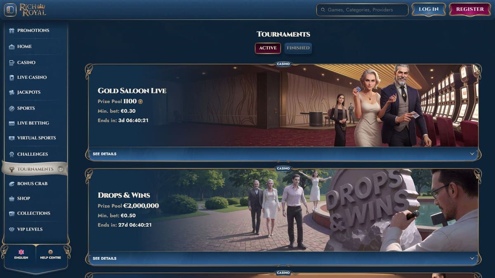The image size is (495, 278).
Task: Click the Challenges medal icon
Action: click(12, 154)
